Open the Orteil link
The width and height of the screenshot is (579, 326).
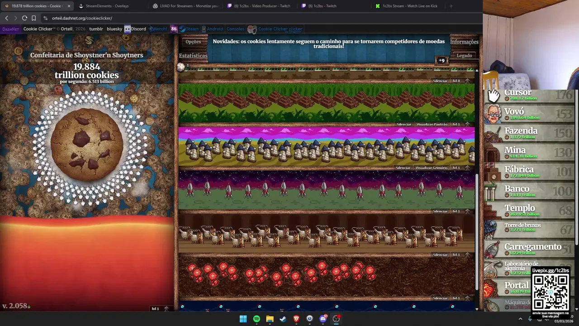coord(66,29)
